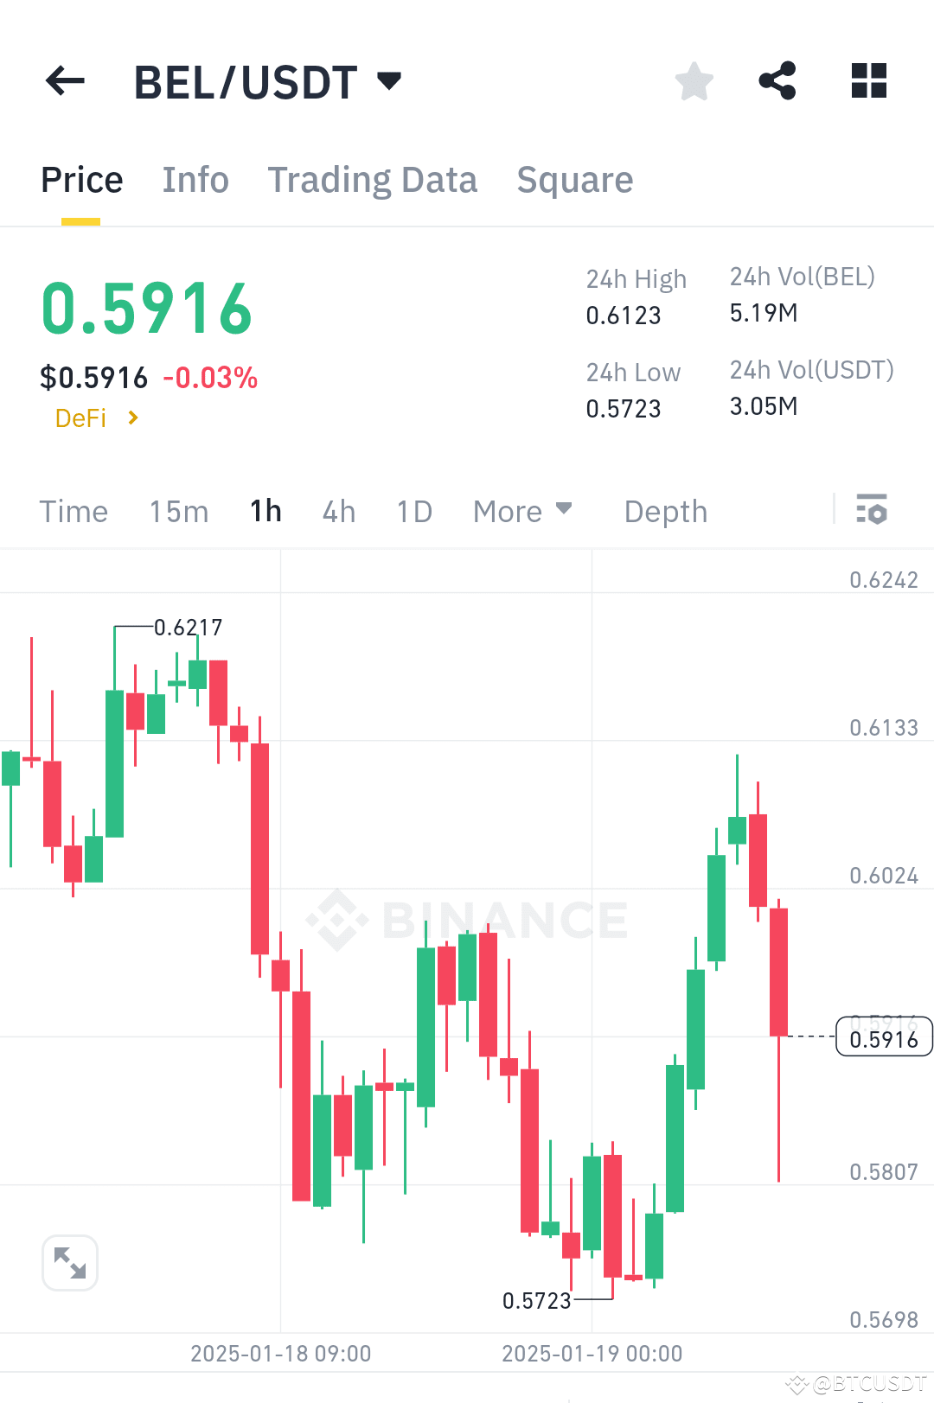Image resolution: width=934 pixels, height=1403 pixels.
Task: Select the 15m timeframe
Action: tap(178, 511)
